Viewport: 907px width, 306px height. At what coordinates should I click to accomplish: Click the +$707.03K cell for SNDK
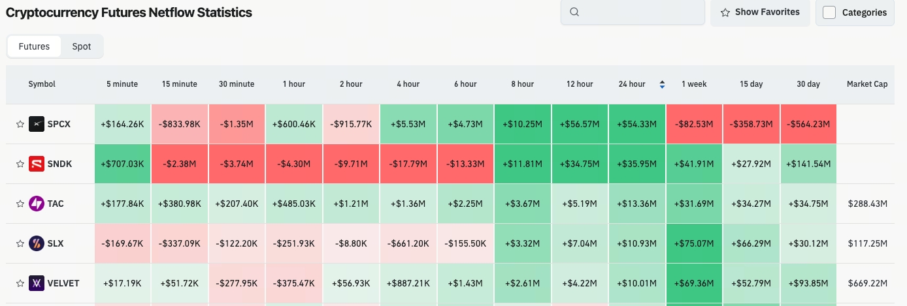tap(122, 164)
